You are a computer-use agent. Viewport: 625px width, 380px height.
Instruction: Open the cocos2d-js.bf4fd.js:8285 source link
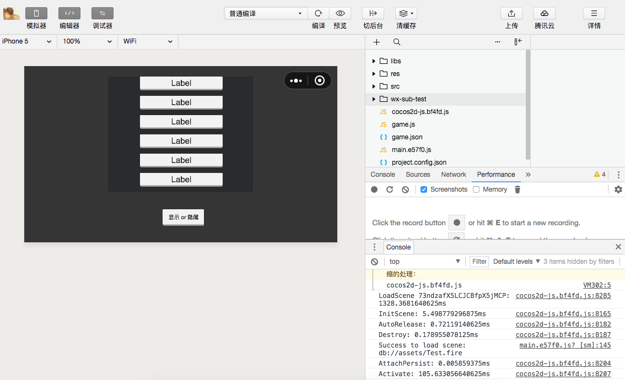[563, 296]
